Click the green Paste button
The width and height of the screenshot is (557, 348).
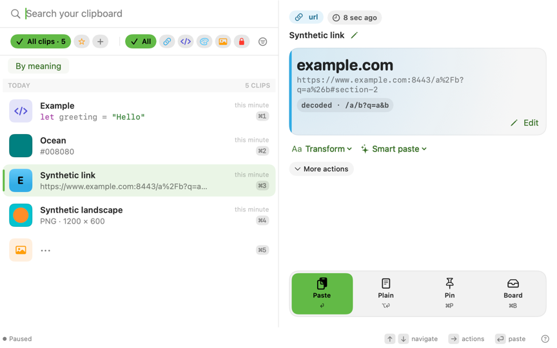click(x=322, y=294)
